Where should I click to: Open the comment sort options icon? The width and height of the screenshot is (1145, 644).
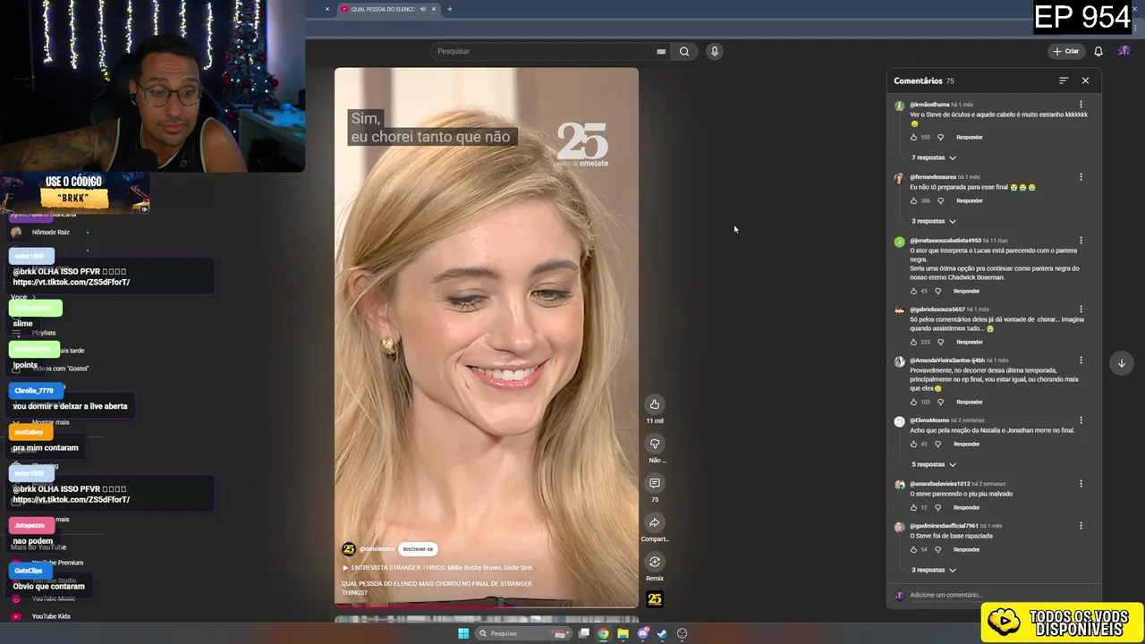coord(1064,80)
